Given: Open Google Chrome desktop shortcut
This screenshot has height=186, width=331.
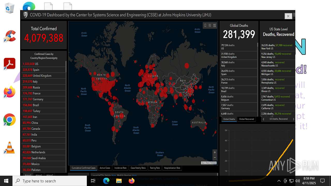Looking at the screenshot, I should tap(10, 120).
